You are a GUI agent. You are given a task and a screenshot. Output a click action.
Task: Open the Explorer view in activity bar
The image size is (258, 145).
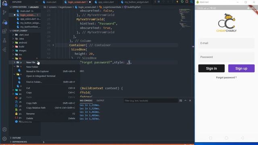coord(4,3)
